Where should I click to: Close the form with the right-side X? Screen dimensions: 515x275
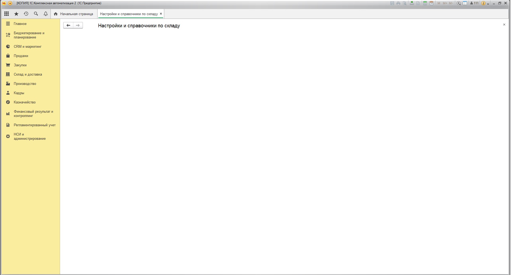pyautogui.click(x=504, y=25)
